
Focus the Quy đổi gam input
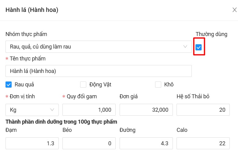point(89,110)
